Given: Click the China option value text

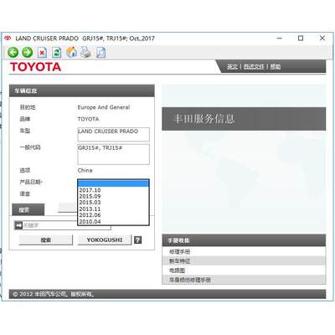Looking at the screenshot, I should [85, 170].
